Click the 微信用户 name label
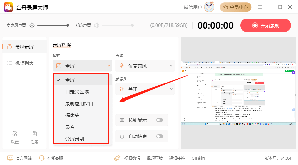This screenshot has height=165, width=298. 193,7
